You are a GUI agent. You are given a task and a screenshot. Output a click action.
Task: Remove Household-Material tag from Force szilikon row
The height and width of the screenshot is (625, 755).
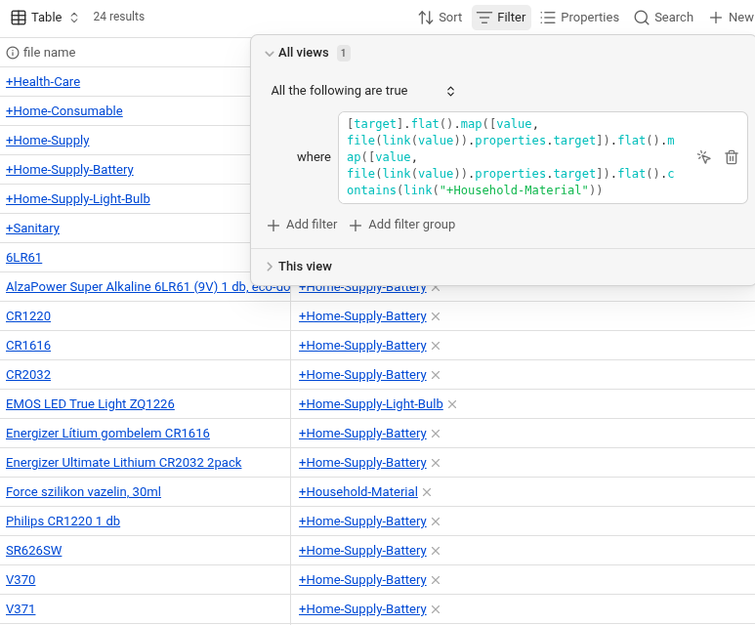pyautogui.click(x=427, y=492)
